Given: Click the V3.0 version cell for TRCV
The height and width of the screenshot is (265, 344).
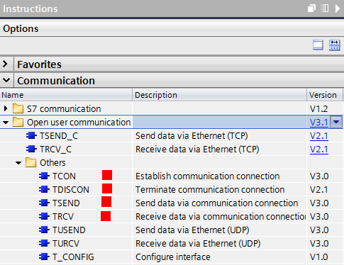Looking at the screenshot, I should pyautogui.click(x=319, y=217).
